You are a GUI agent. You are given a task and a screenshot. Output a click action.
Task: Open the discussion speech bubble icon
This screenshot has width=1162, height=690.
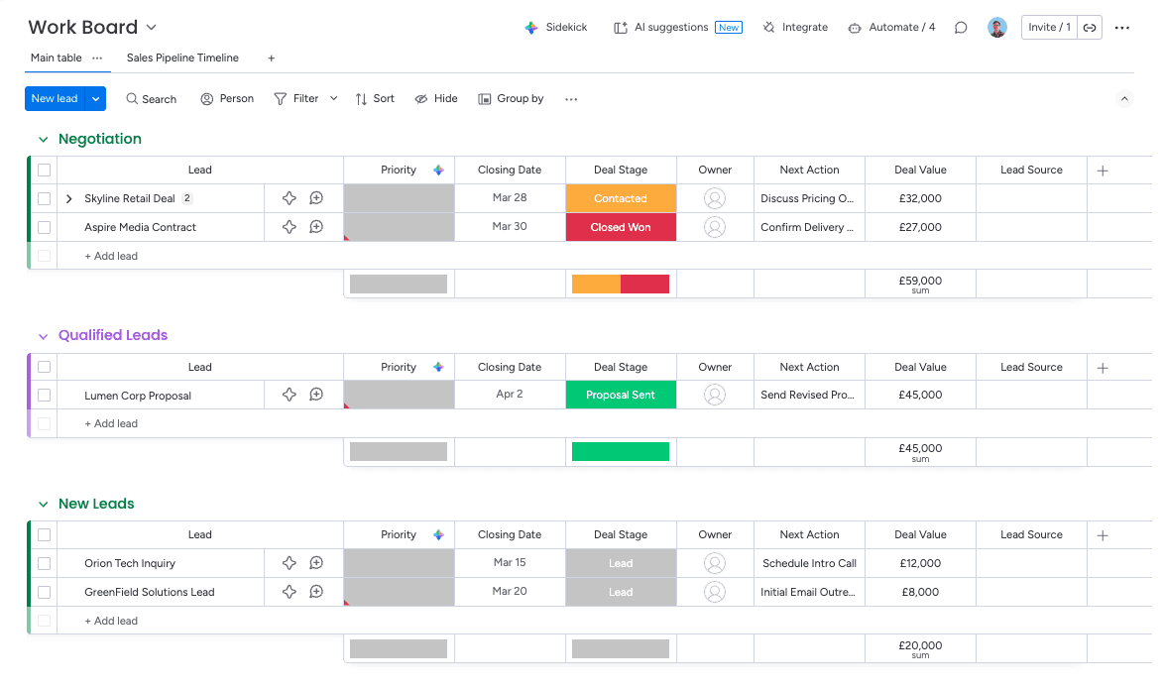pos(961,28)
